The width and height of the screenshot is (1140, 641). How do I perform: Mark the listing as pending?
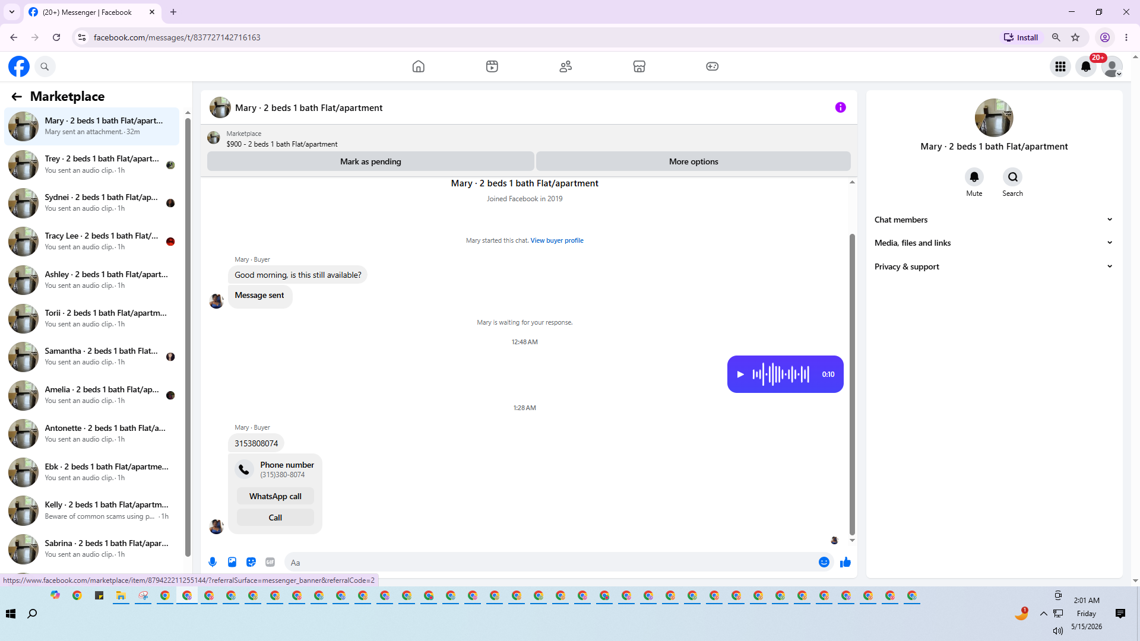coord(370,161)
